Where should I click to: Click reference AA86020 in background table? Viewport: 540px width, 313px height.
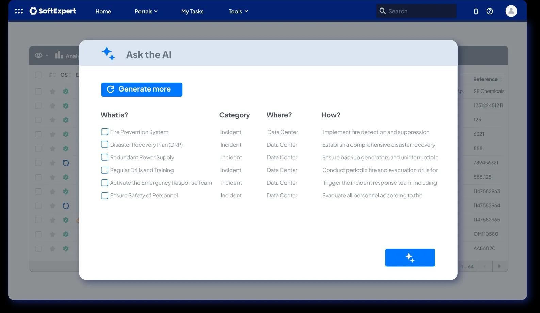(x=484, y=248)
